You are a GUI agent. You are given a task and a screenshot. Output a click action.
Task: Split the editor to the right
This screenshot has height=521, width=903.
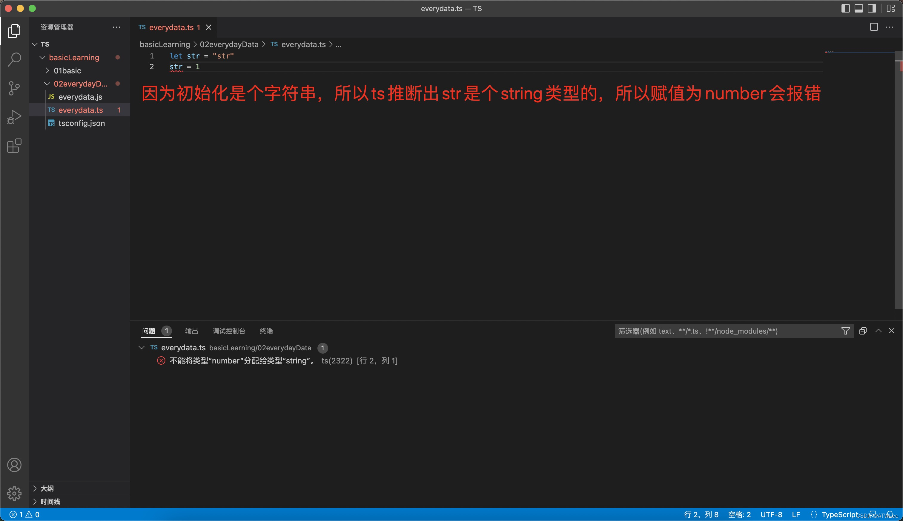(x=874, y=27)
